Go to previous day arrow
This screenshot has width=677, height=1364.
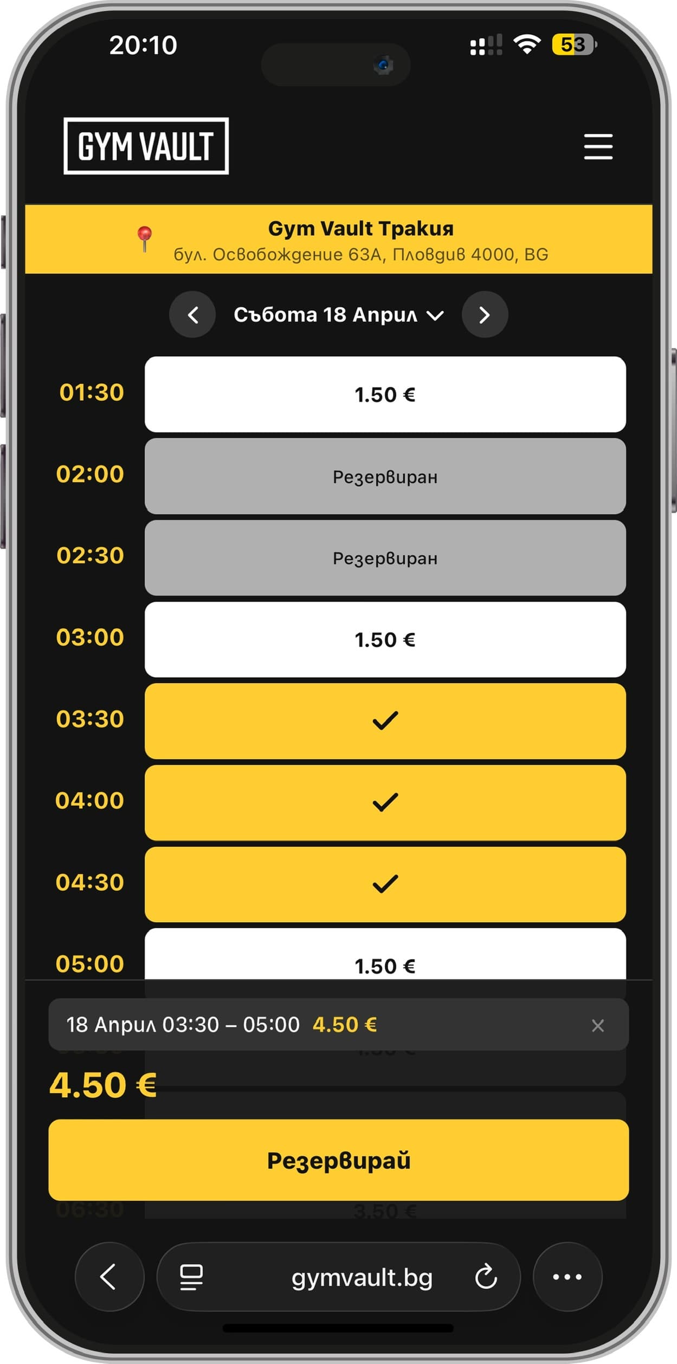(192, 314)
